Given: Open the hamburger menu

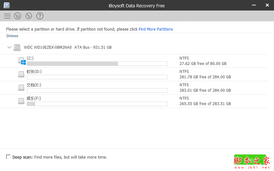Looking at the screenshot, I should [7, 16].
